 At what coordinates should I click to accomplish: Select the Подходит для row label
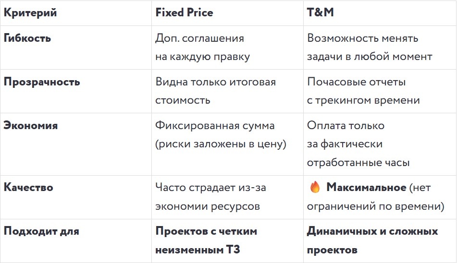point(41,231)
